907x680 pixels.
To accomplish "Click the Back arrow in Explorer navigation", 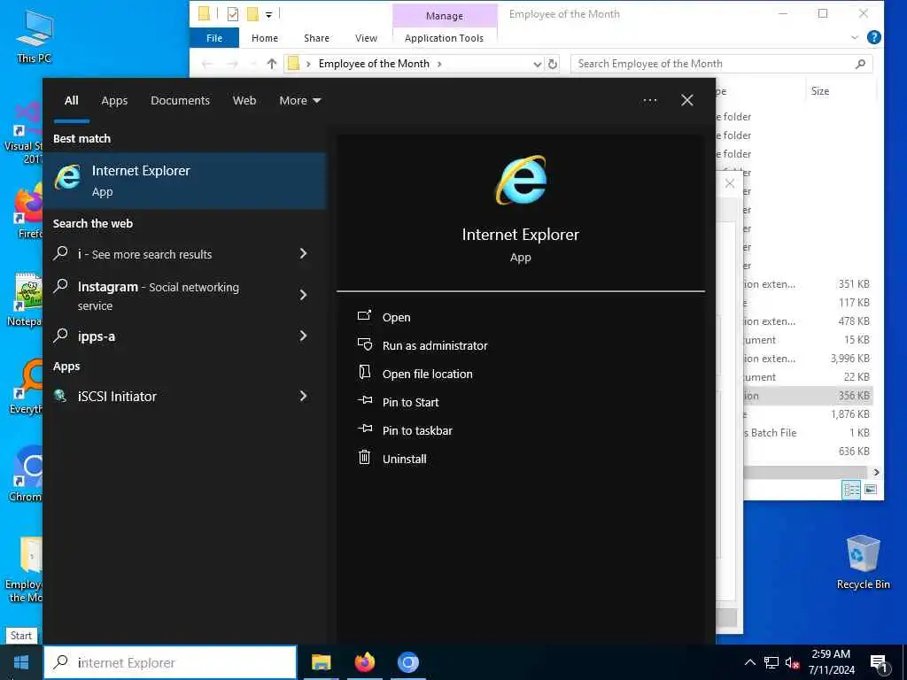I will pos(207,64).
